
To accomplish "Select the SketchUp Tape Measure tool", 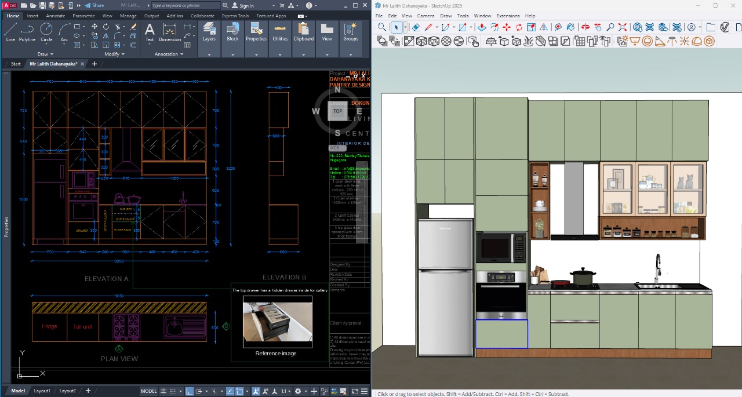I will (558, 27).
